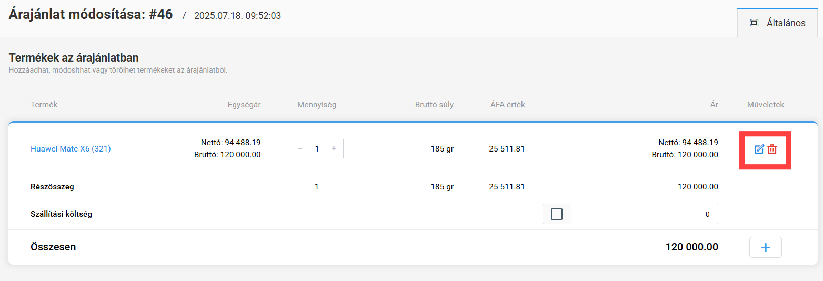Open the Huawei Mate X6 (321) link

71,149
